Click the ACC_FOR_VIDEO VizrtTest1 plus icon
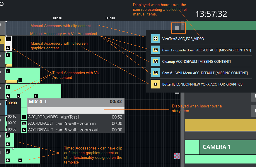Screen dimensions: 256x167 coord(24,117)
